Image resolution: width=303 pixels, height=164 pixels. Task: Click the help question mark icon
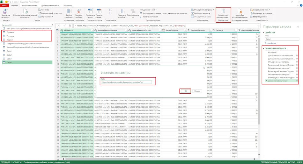pos(301,5)
